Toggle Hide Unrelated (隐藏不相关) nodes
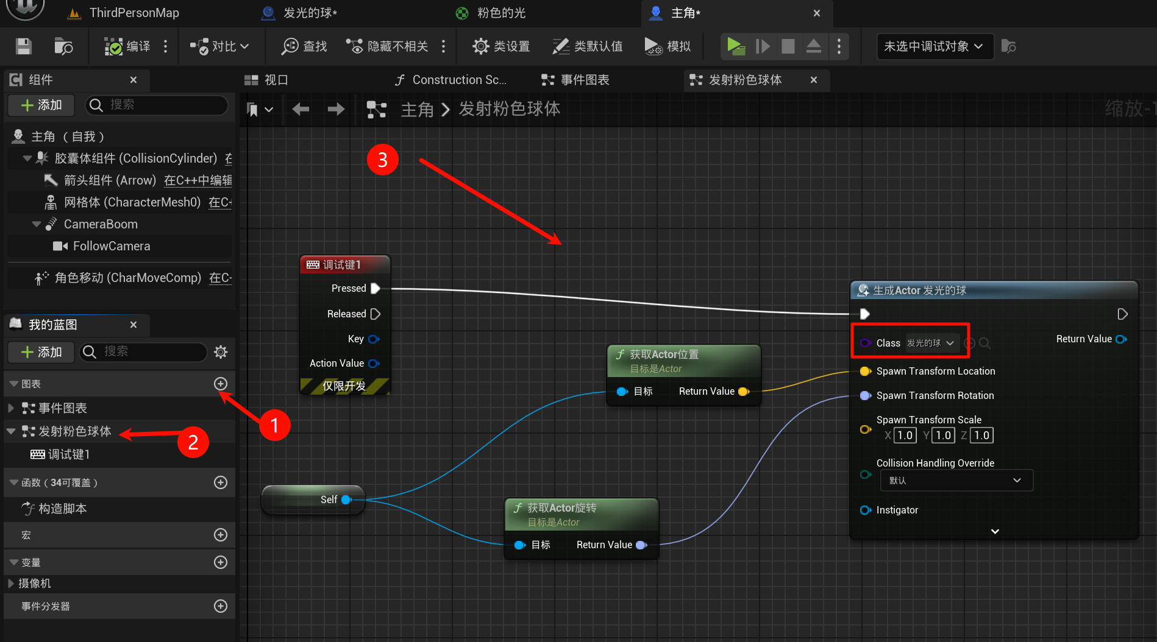 click(388, 46)
